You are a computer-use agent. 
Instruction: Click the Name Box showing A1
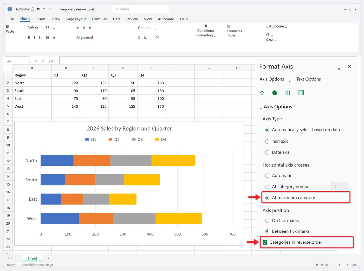point(17,61)
